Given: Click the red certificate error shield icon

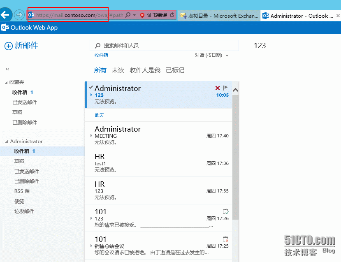Looking at the screenshot, I should pyautogui.click(x=142, y=15).
